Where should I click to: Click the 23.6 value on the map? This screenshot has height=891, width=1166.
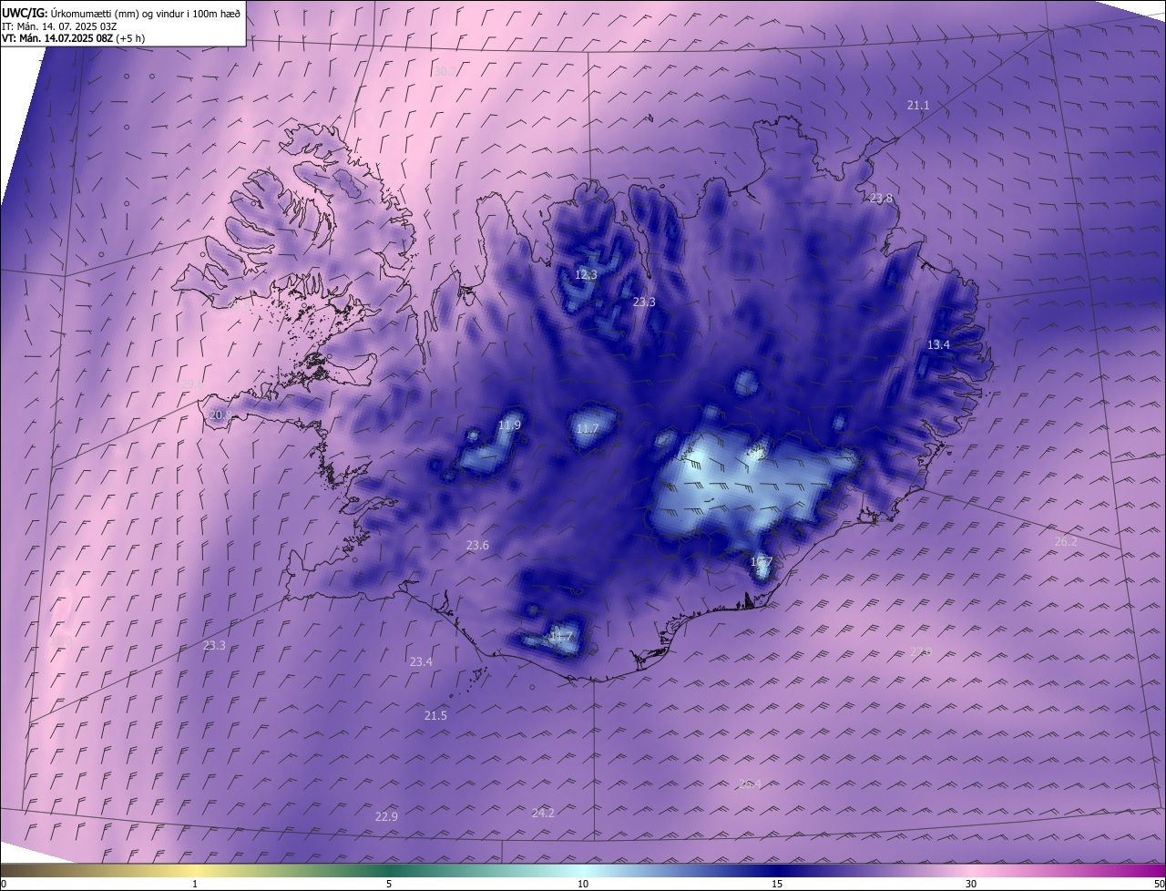[x=477, y=546]
